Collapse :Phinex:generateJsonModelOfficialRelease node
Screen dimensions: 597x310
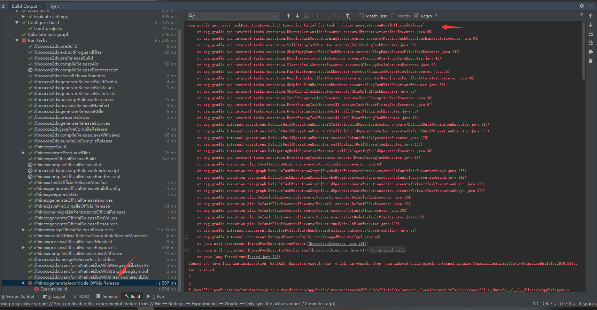[x=23, y=283]
